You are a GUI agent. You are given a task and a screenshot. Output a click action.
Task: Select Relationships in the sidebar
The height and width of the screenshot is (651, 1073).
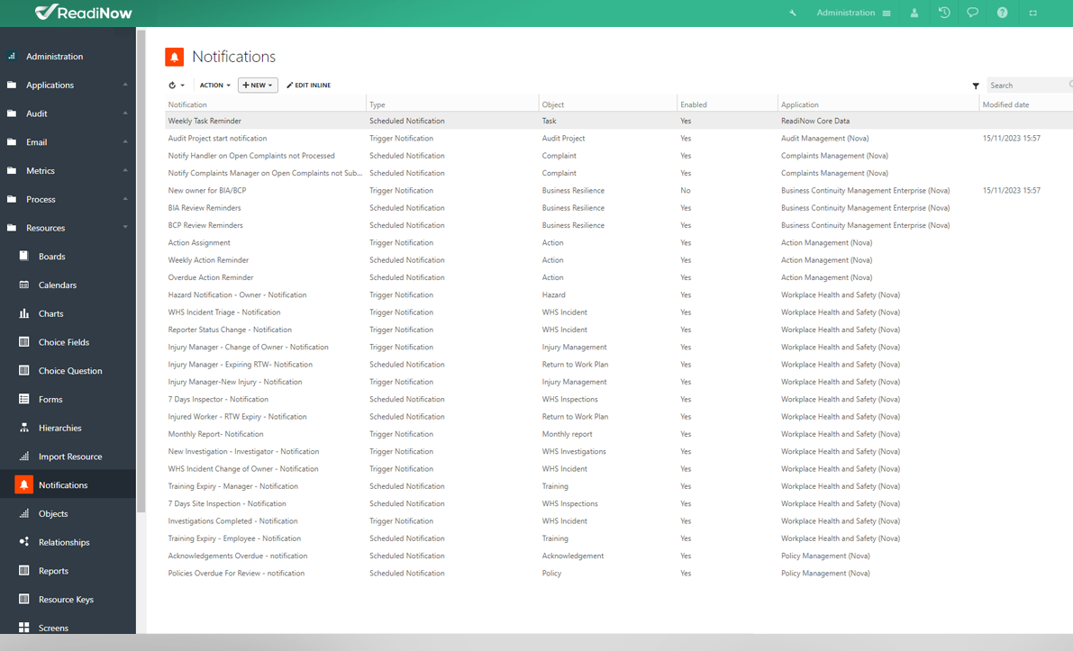(64, 542)
